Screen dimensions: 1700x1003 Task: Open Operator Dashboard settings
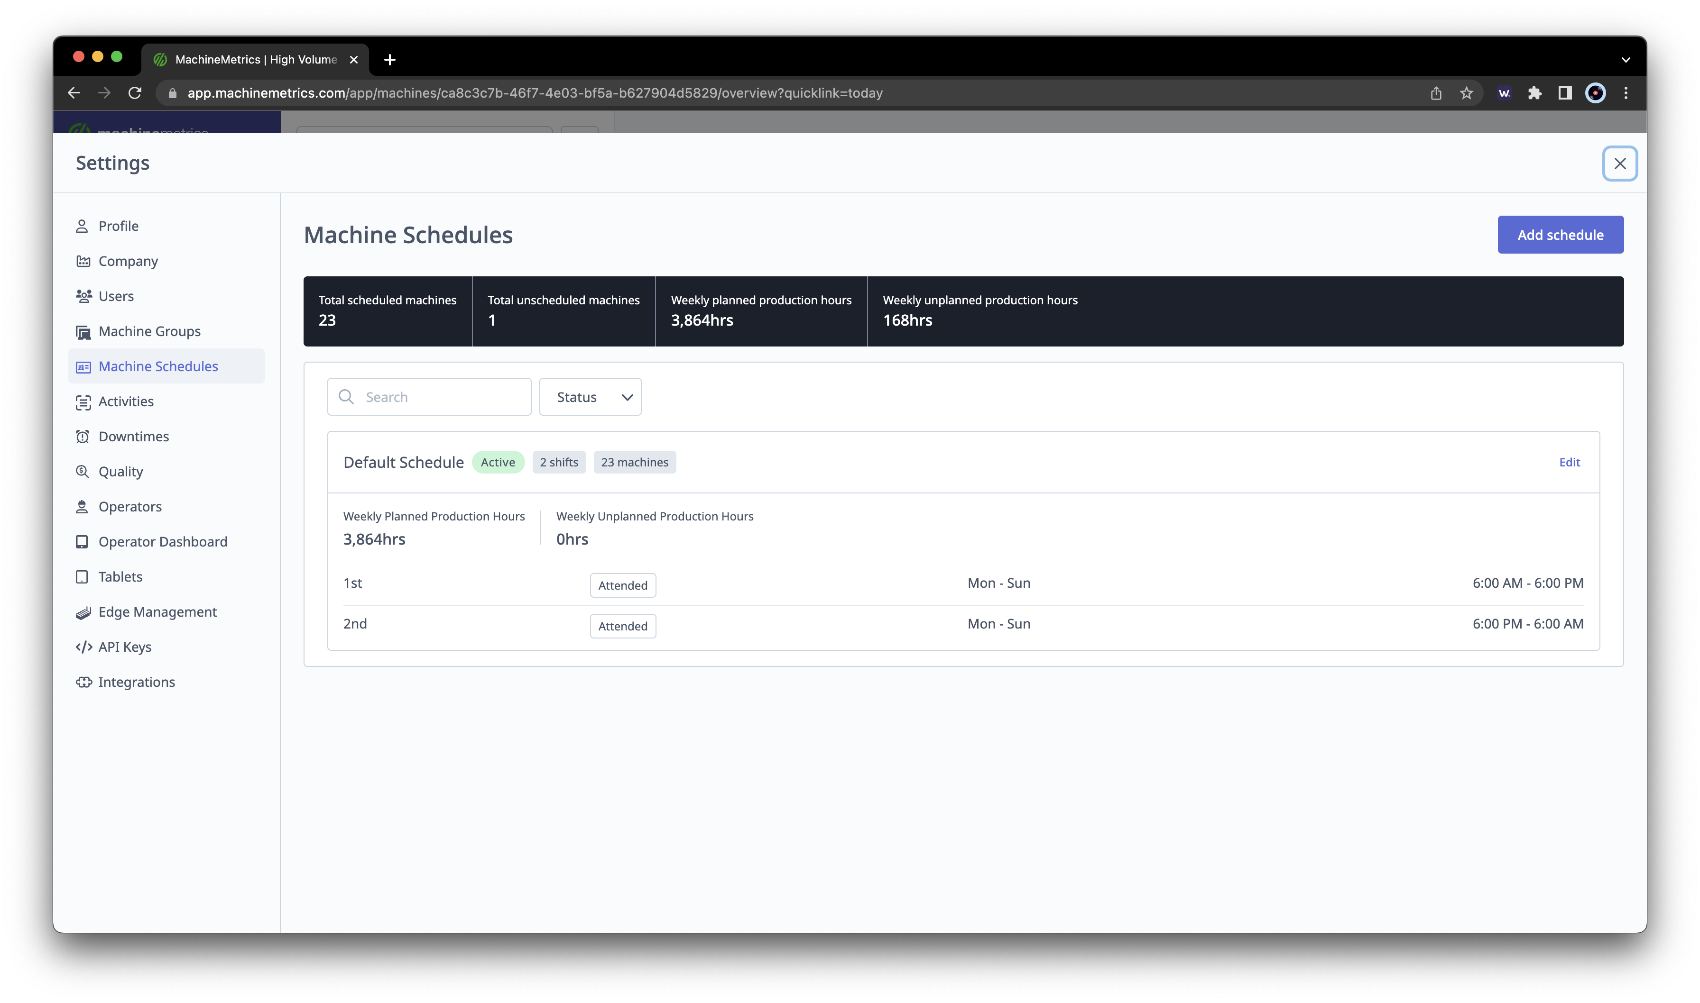166,542
